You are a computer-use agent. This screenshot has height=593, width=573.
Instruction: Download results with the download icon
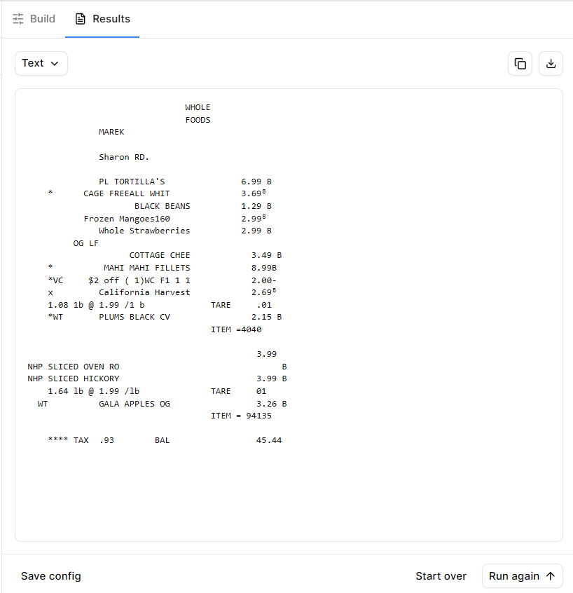551,64
